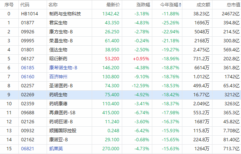The height and width of the screenshot is (154, 241).
Task: Click the -9.10% change value
Action: (142, 76)
